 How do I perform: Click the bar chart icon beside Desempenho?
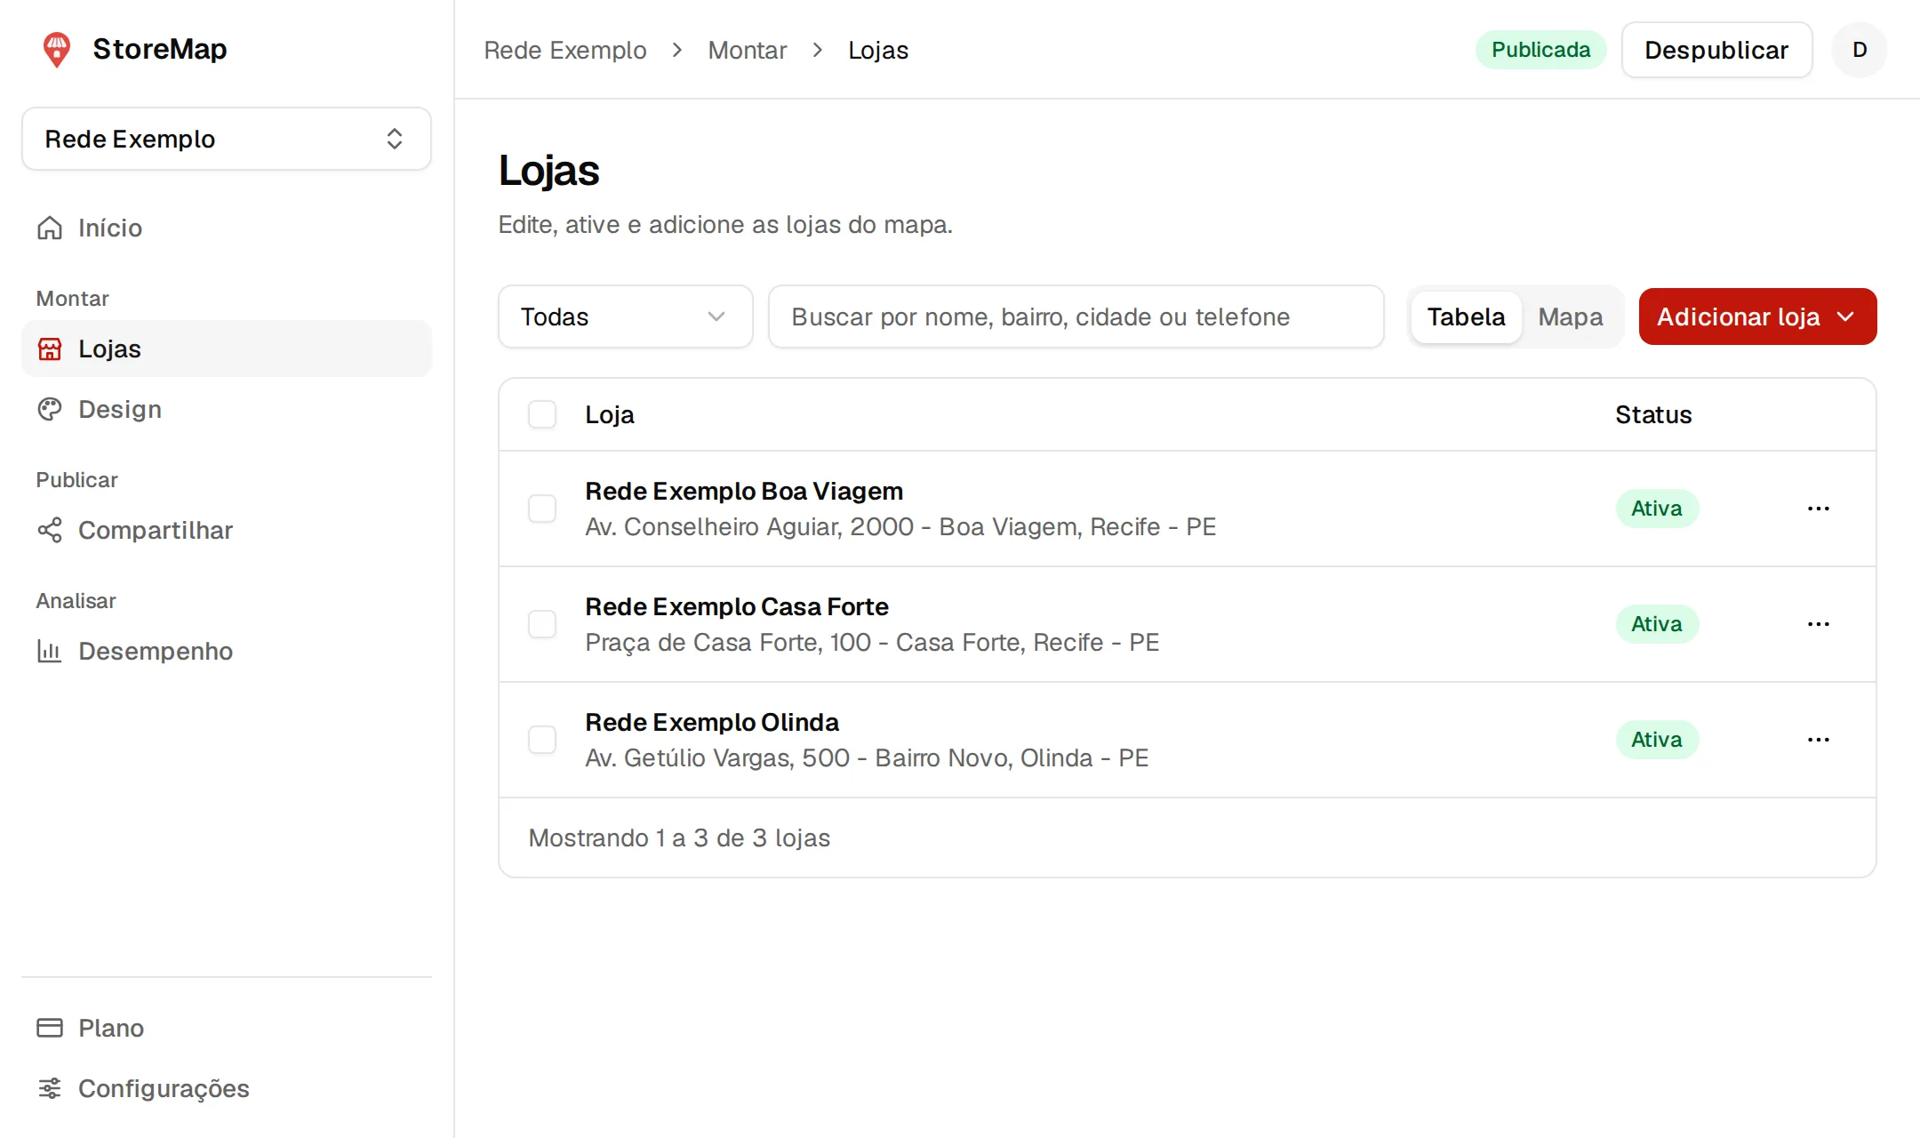point(50,651)
